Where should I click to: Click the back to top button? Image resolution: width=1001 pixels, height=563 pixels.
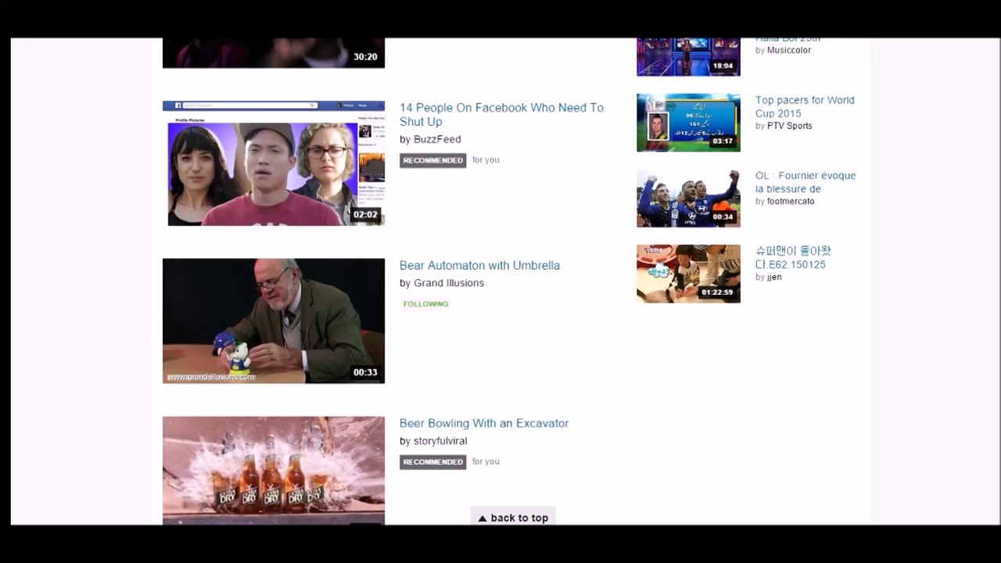pyautogui.click(x=513, y=517)
